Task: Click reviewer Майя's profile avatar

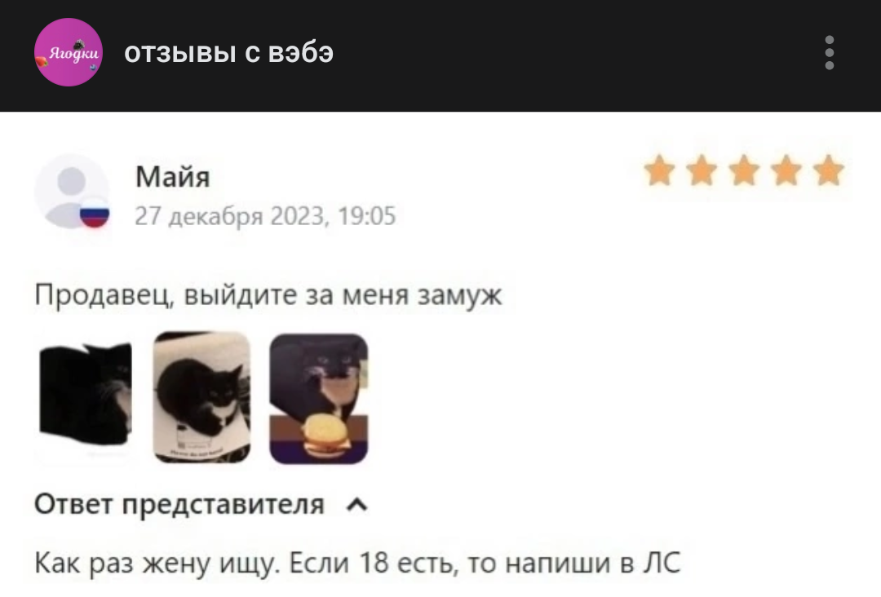Action: (x=71, y=192)
